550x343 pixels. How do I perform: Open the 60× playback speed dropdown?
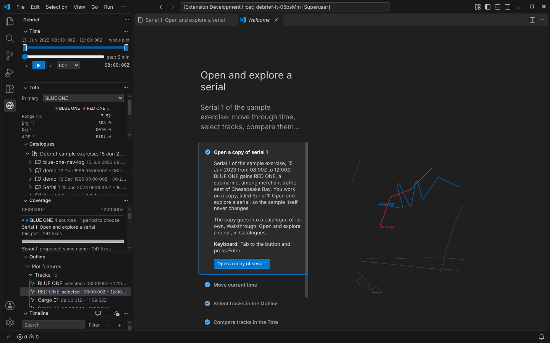68,66
